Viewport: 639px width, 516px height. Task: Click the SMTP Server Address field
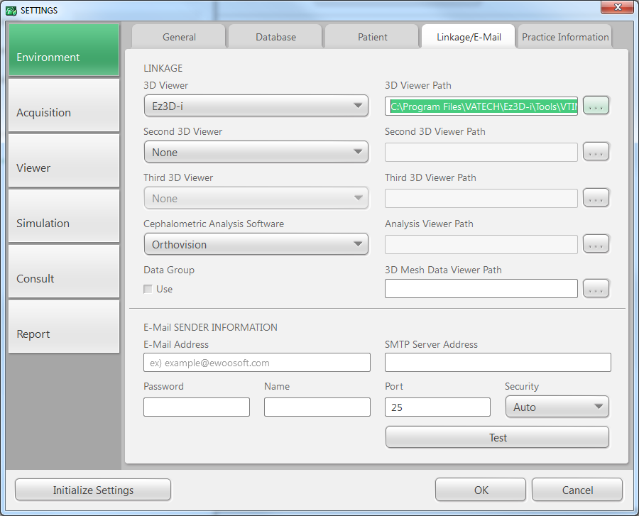click(x=498, y=363)
